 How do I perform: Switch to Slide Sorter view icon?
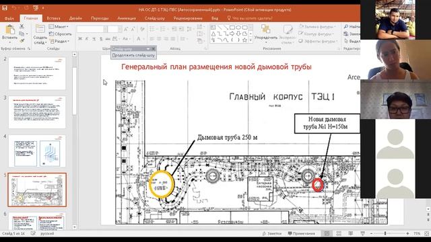(x=339, y=233)
